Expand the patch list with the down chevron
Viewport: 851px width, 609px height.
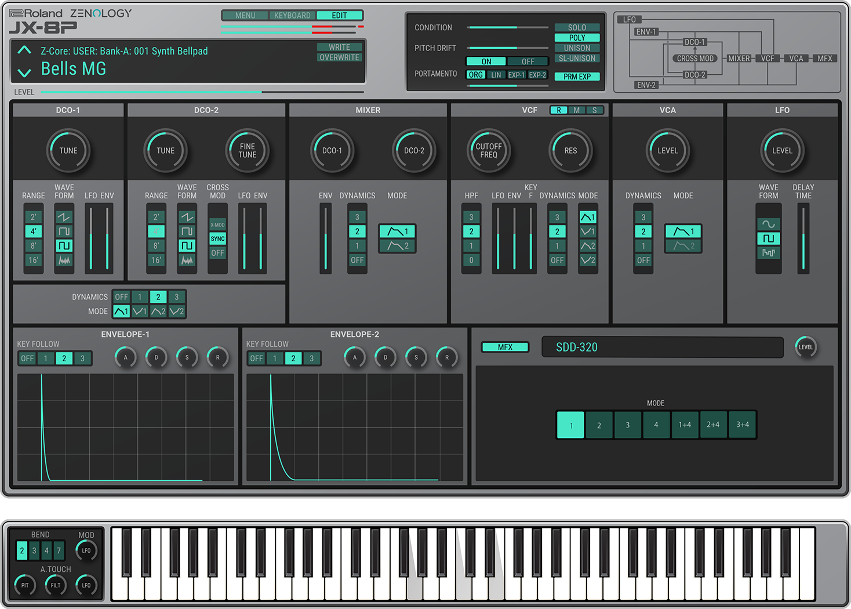24,72
